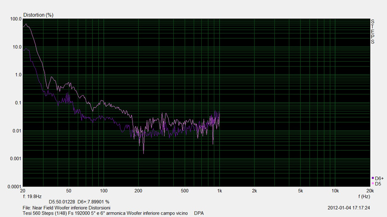The image size is (387, 217).
Task: Click the 0.001 y-axis tick label
Action: click(x=16, y=159)
